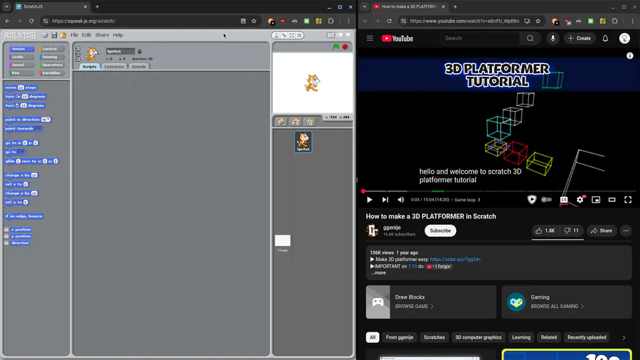Play the YouTube video
The image size is (640, 360).
point(369,200)
